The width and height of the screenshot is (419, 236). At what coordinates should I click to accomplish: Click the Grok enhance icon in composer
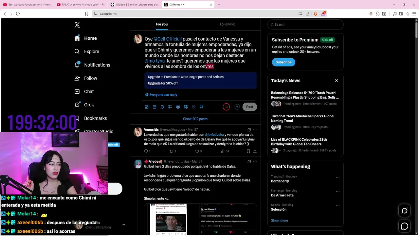162,107
